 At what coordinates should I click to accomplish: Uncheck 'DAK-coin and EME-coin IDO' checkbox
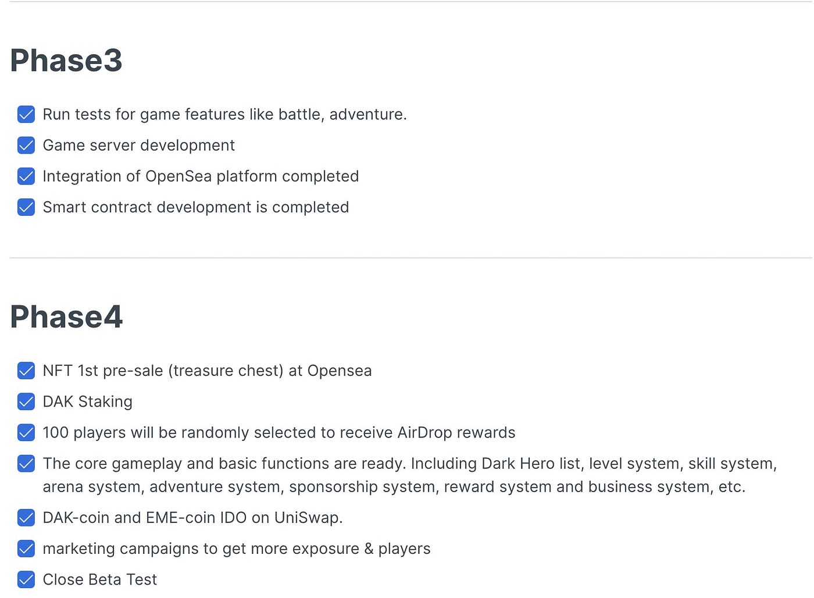(26, 517)
